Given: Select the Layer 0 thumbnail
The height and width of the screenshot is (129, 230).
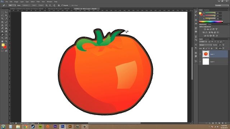Looking at the screenshot, I should pos(206,62).
